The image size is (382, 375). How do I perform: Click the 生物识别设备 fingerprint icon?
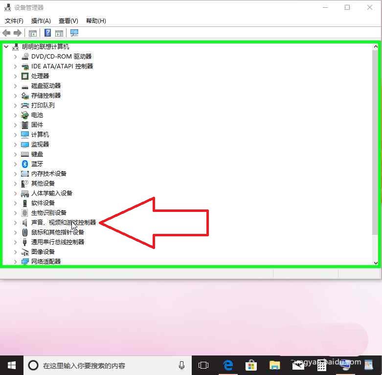(x=25, y=213)
